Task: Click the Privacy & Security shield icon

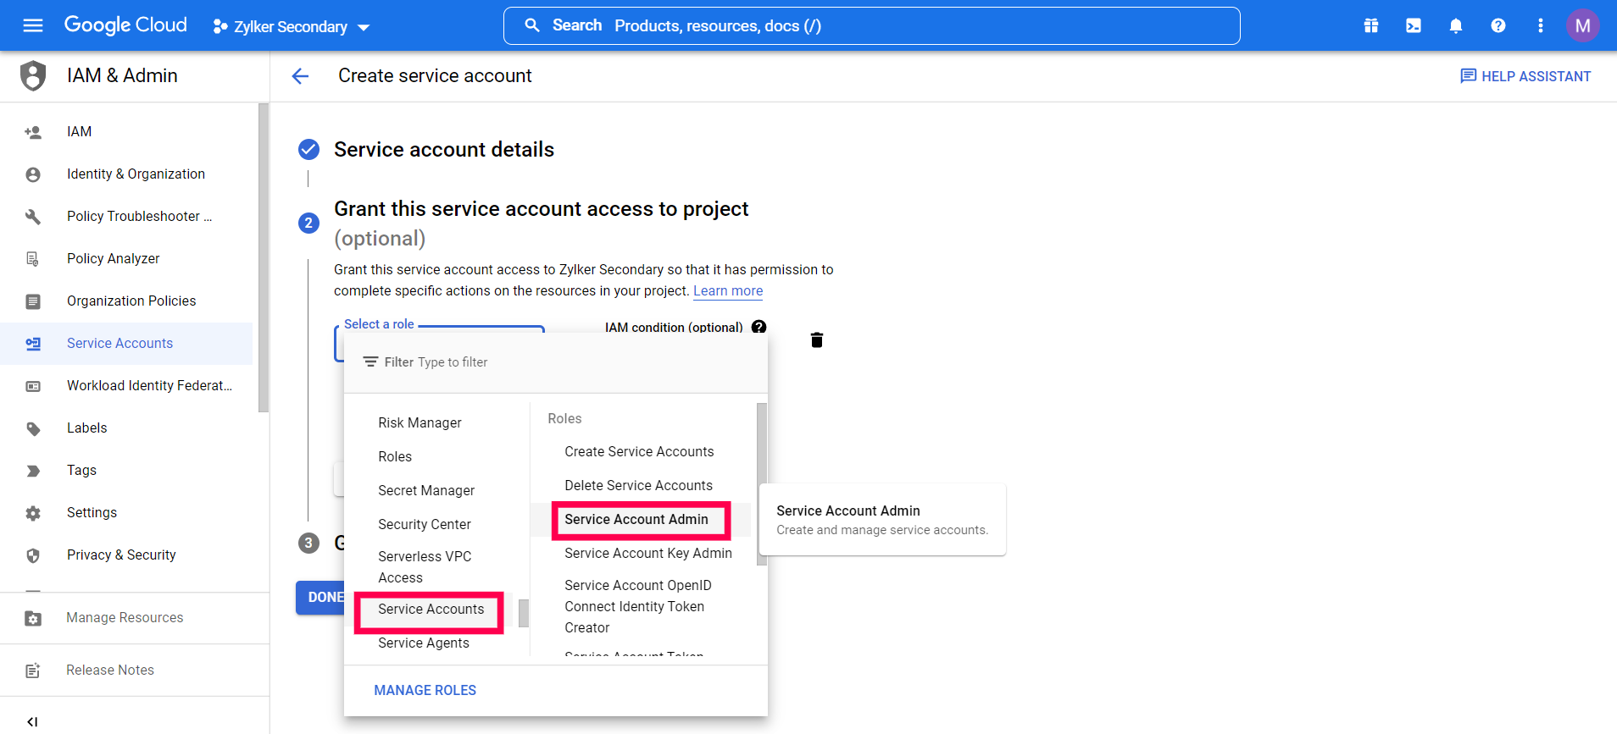Action: [x=33, y=555]
